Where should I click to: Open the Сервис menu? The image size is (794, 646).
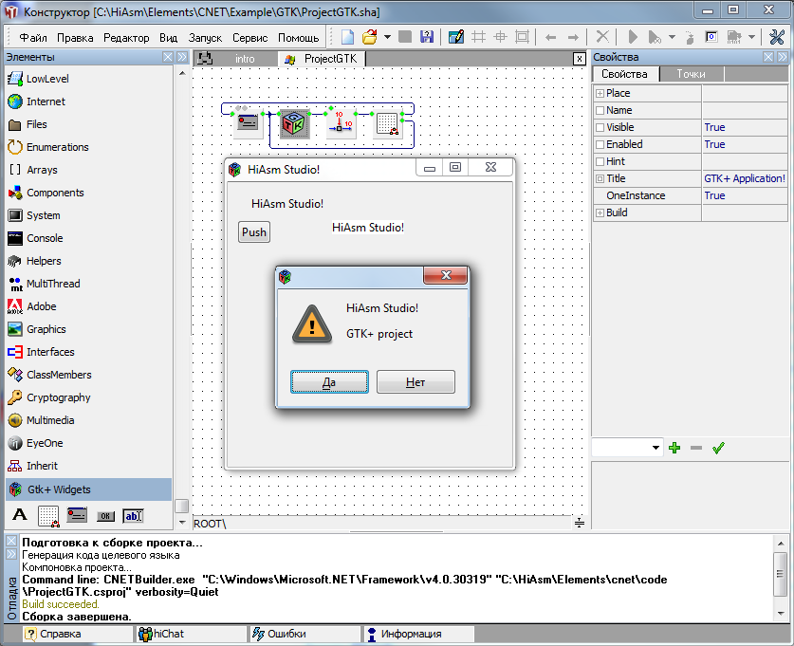[249, 38]
